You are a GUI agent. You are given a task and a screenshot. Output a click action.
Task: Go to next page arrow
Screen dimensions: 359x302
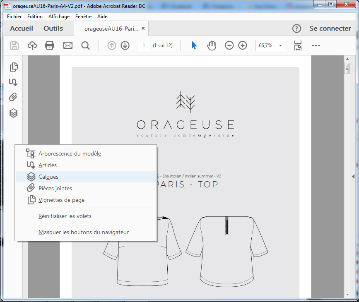[125, 46]
